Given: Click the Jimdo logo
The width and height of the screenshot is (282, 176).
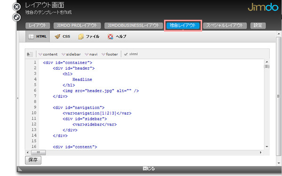Looking at the screenshot, I should [x=263, y=7].
